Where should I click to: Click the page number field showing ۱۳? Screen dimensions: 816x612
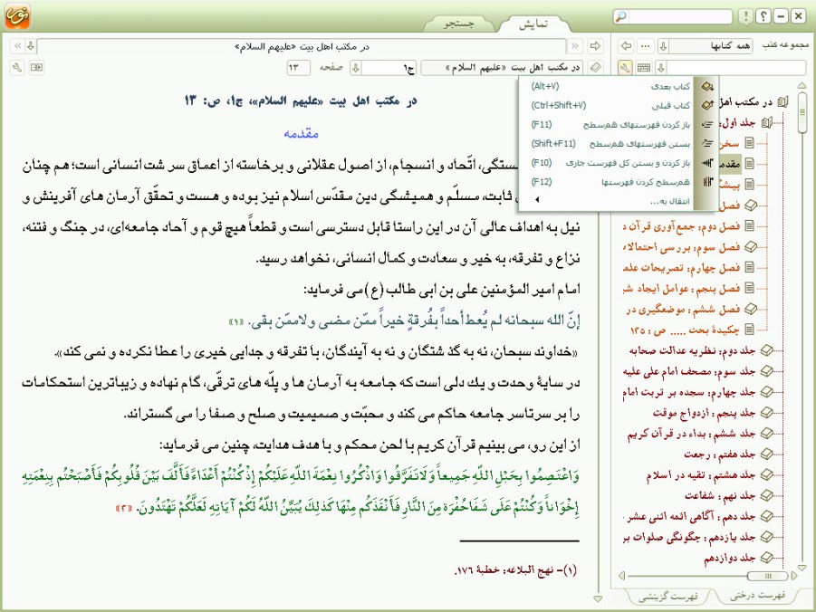tap(299, 68)
